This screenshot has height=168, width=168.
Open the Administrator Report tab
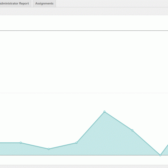14,4
